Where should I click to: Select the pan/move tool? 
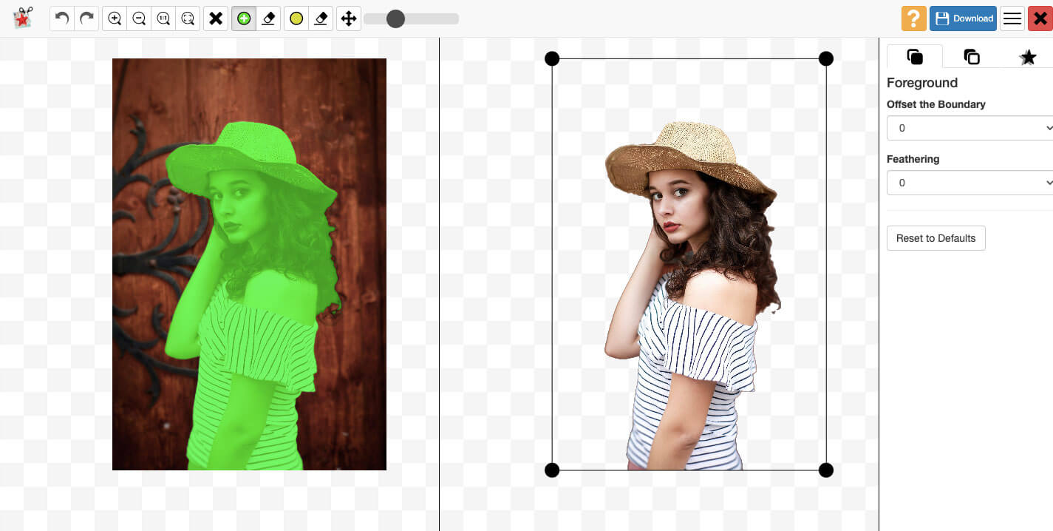(347, 18)
